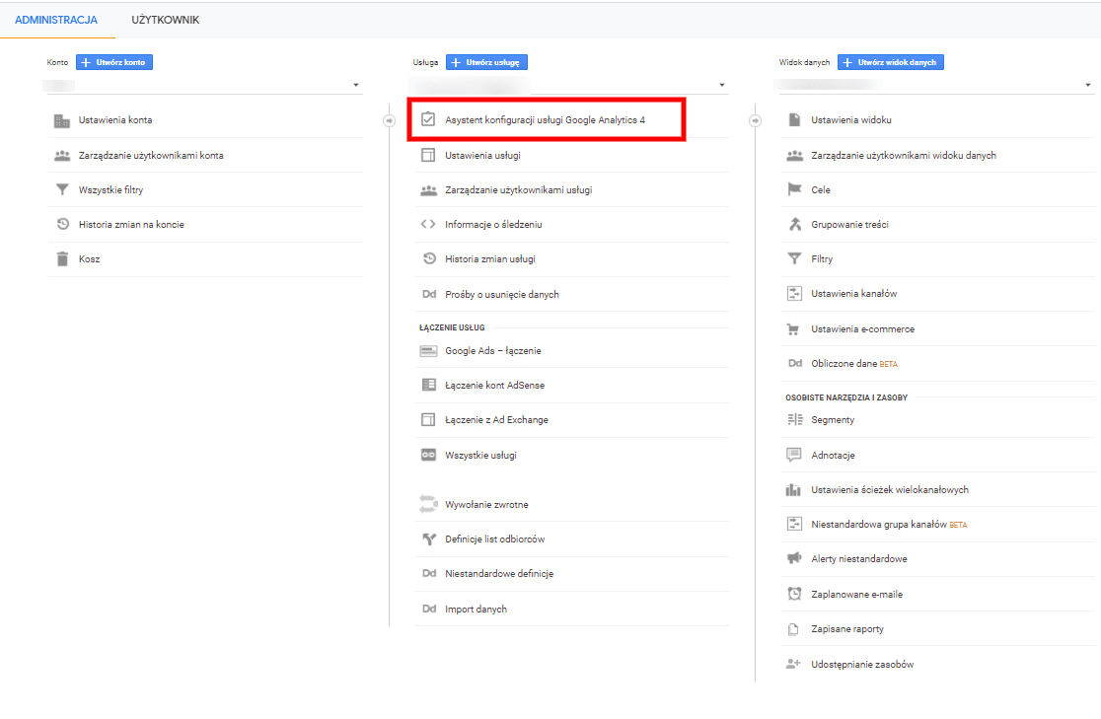The height and width of the screenshot is (719, 1101).
Task: Open the Widok danych view dropdown
Action: (936, 86)
